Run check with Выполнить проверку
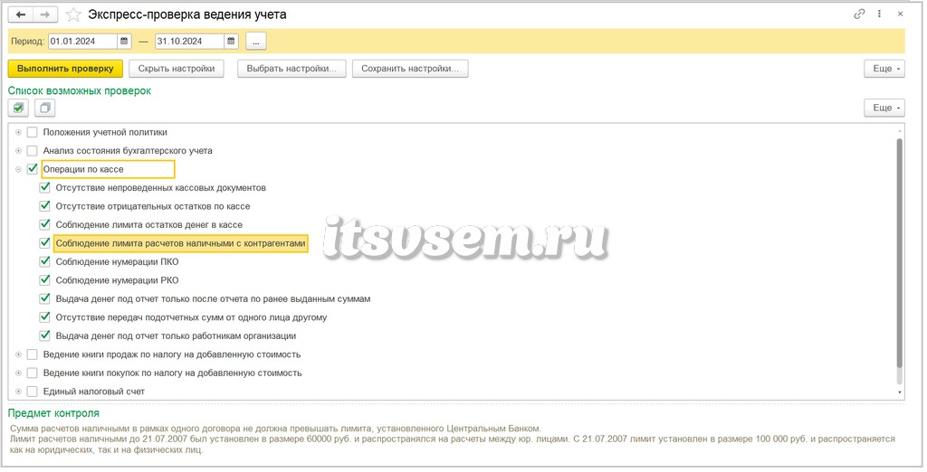 pyautogui.click(x=65, y=69)
